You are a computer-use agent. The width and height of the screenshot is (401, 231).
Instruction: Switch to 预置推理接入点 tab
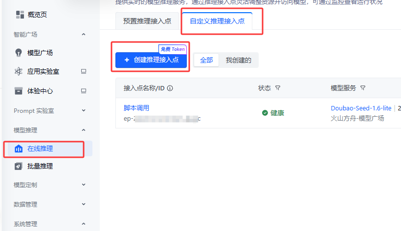click(x=147, y=21)
